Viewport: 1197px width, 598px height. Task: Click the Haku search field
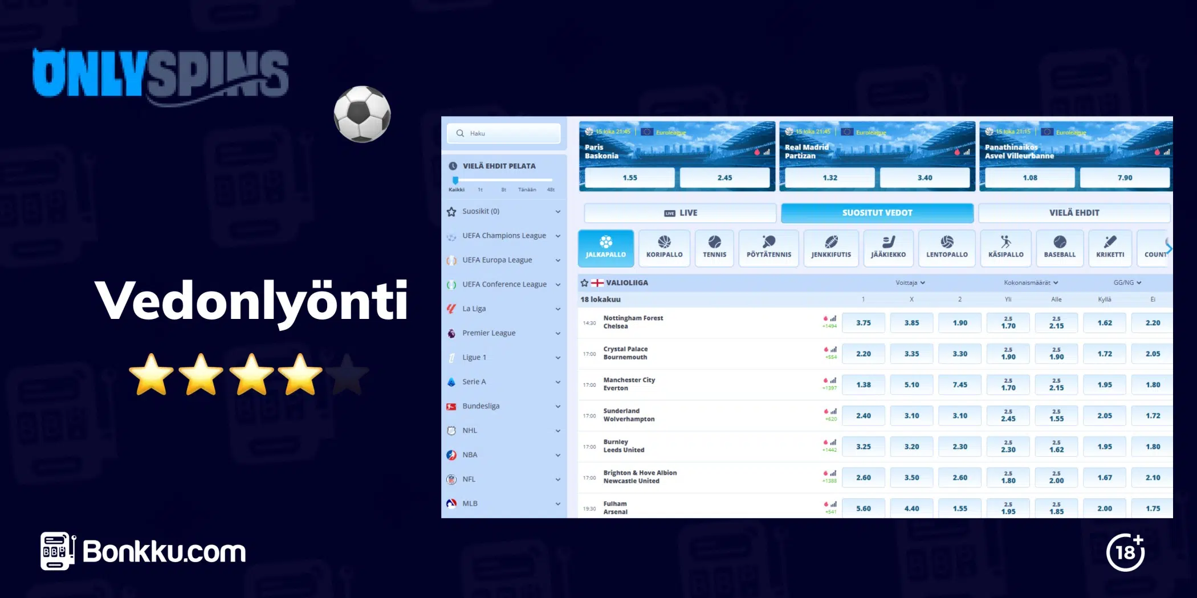tap(504, 133)
